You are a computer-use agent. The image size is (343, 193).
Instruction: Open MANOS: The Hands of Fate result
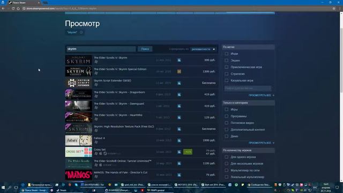pos(141,175)
